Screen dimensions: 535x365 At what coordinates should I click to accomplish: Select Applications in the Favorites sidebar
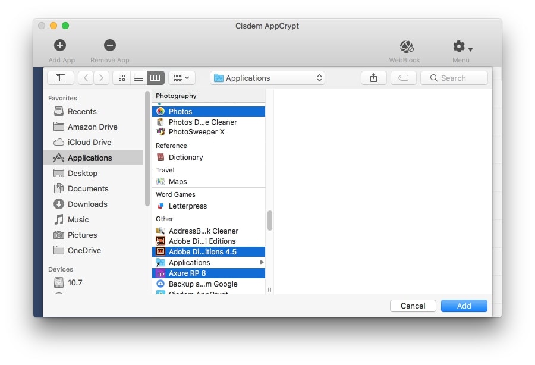[93, 158]
